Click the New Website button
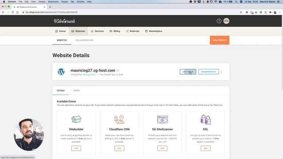The height and width of the screenshot is (159, 283). (x=219, y=40)
